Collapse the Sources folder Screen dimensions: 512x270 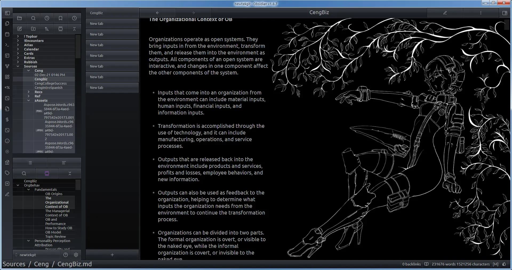pyautogui.click(x=18, y=66)
